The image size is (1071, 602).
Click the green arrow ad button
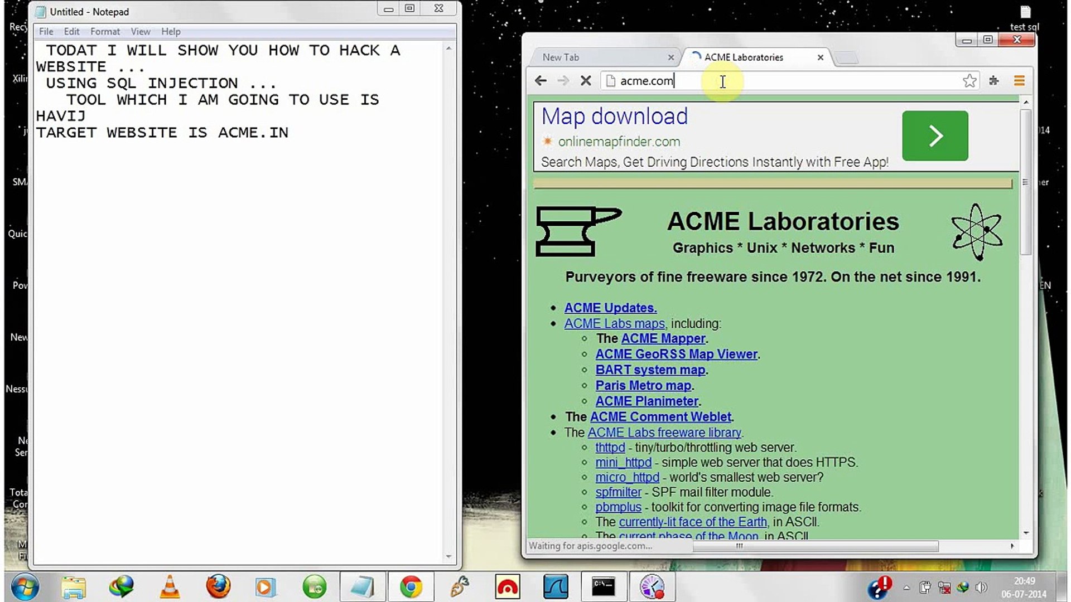coord(935,135)
